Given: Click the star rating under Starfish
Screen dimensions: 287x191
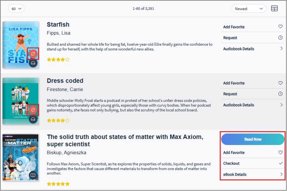Looking at the screenshot, I should click(58, 59).
